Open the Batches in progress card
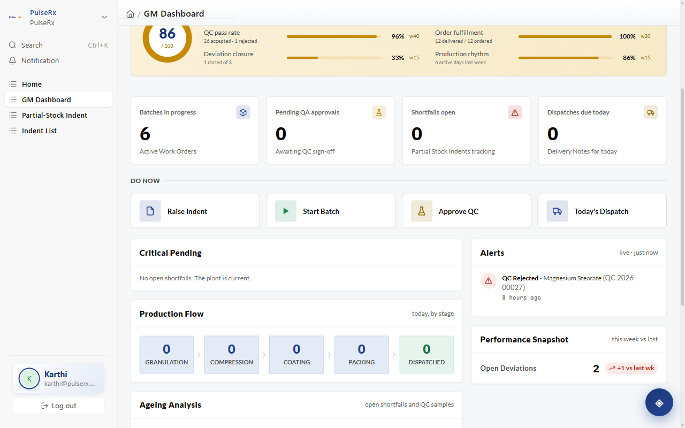Viewport: 685px width, 428px height. tap(195, 131)
